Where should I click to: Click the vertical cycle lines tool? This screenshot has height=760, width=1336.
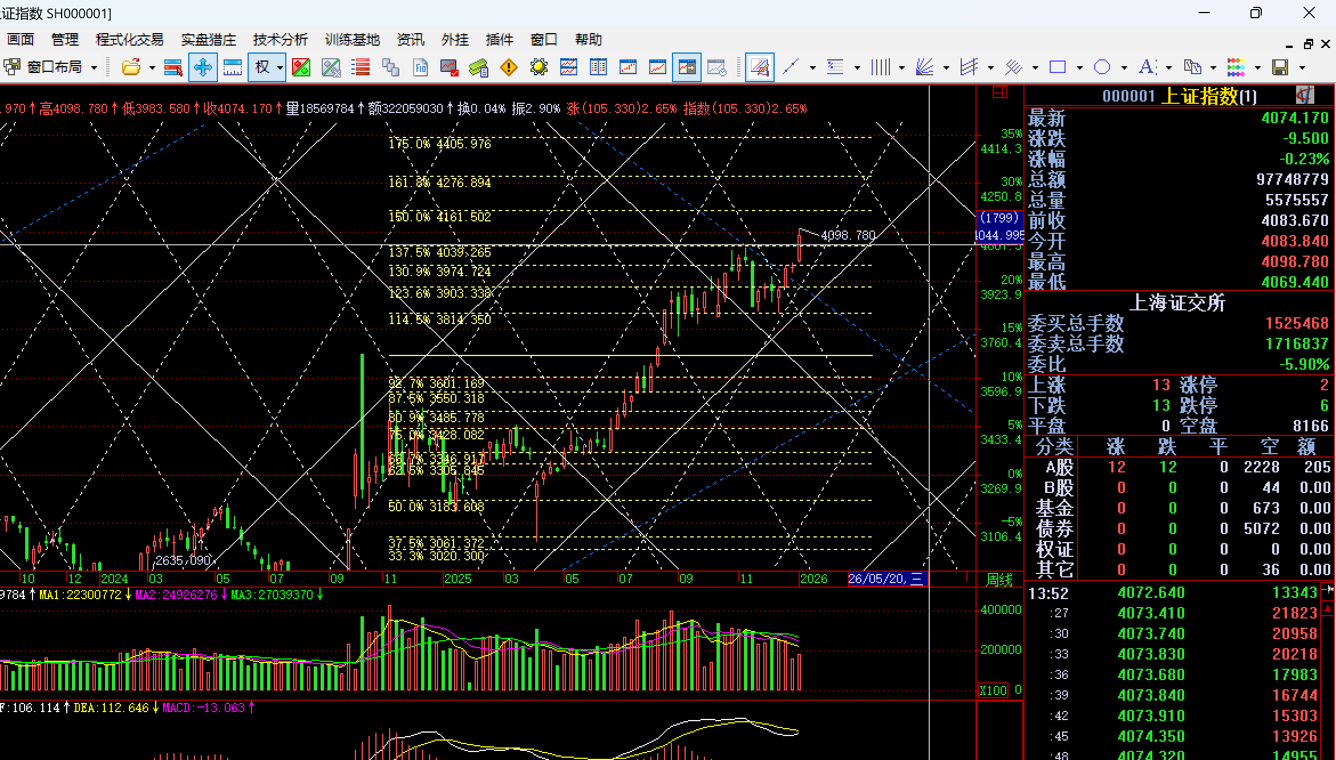pos(880,67)
